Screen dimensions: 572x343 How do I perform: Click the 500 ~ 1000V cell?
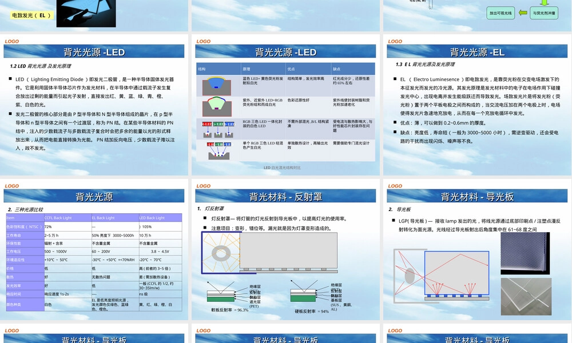[67, 251]
